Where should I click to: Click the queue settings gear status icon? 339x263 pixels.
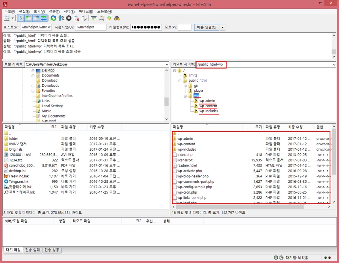pos(276,258)
